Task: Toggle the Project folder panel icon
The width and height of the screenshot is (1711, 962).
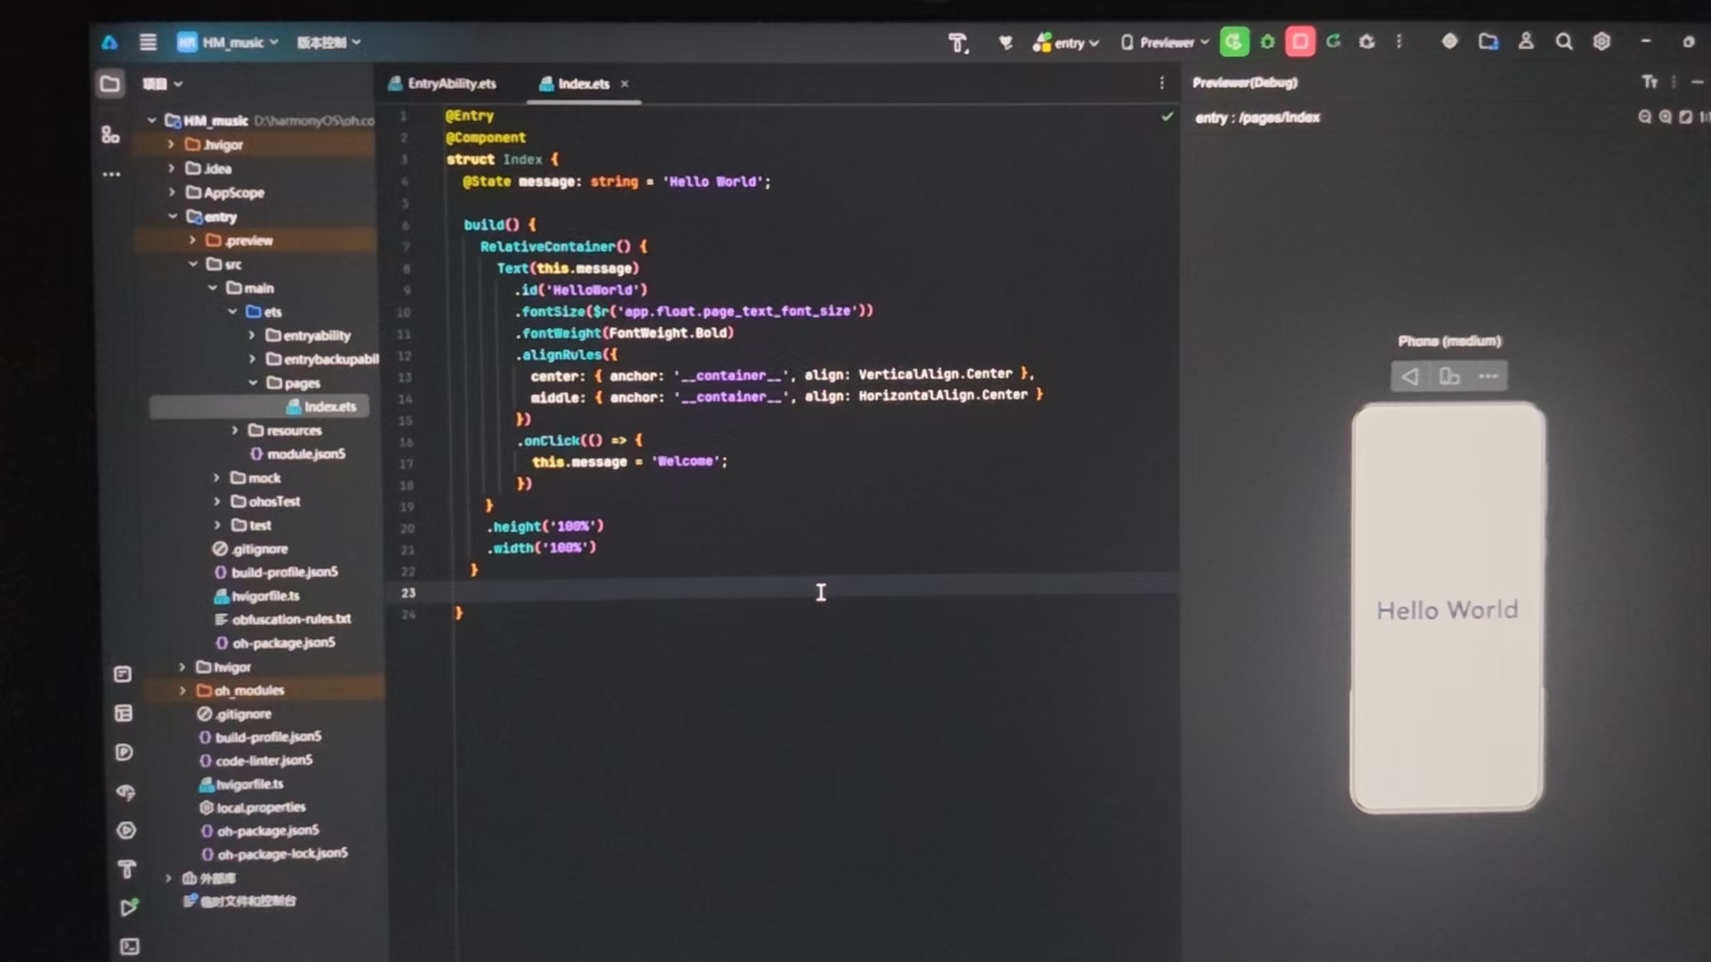Action: (x=111, y=84)
